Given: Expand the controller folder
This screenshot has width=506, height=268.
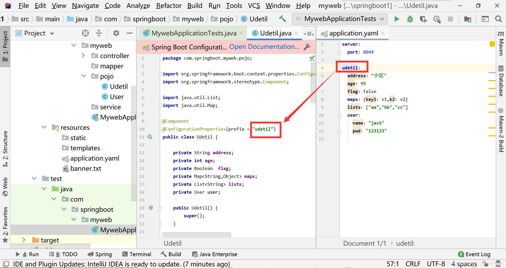Looking at the screenshot, I should (83, 55).
